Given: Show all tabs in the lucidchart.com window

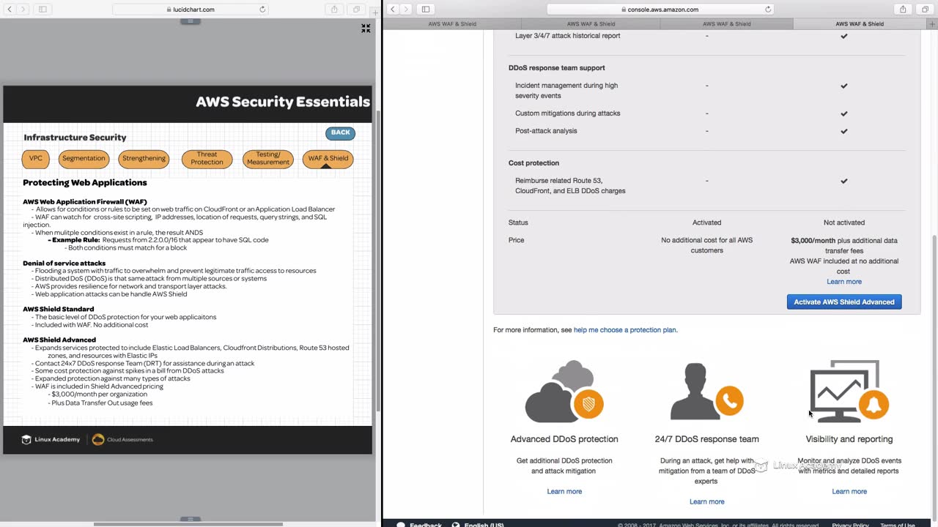Looking at the screenshot, I should [x=356, y=10].
